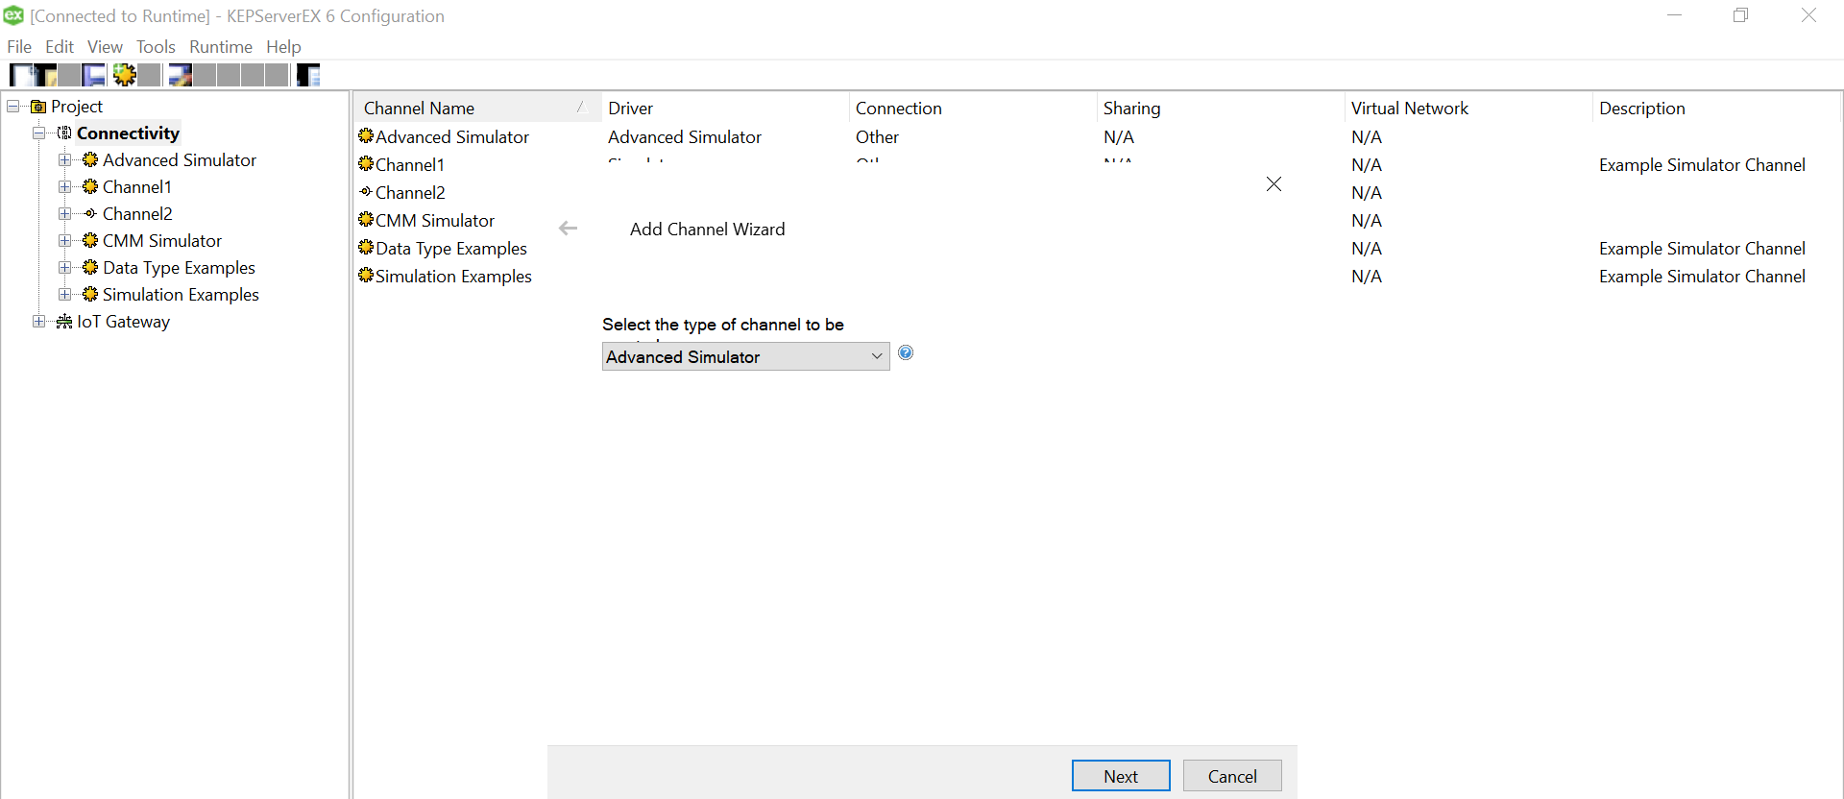
Task: Close the Add Channel Wizard with X
Action: [1274, 184]
